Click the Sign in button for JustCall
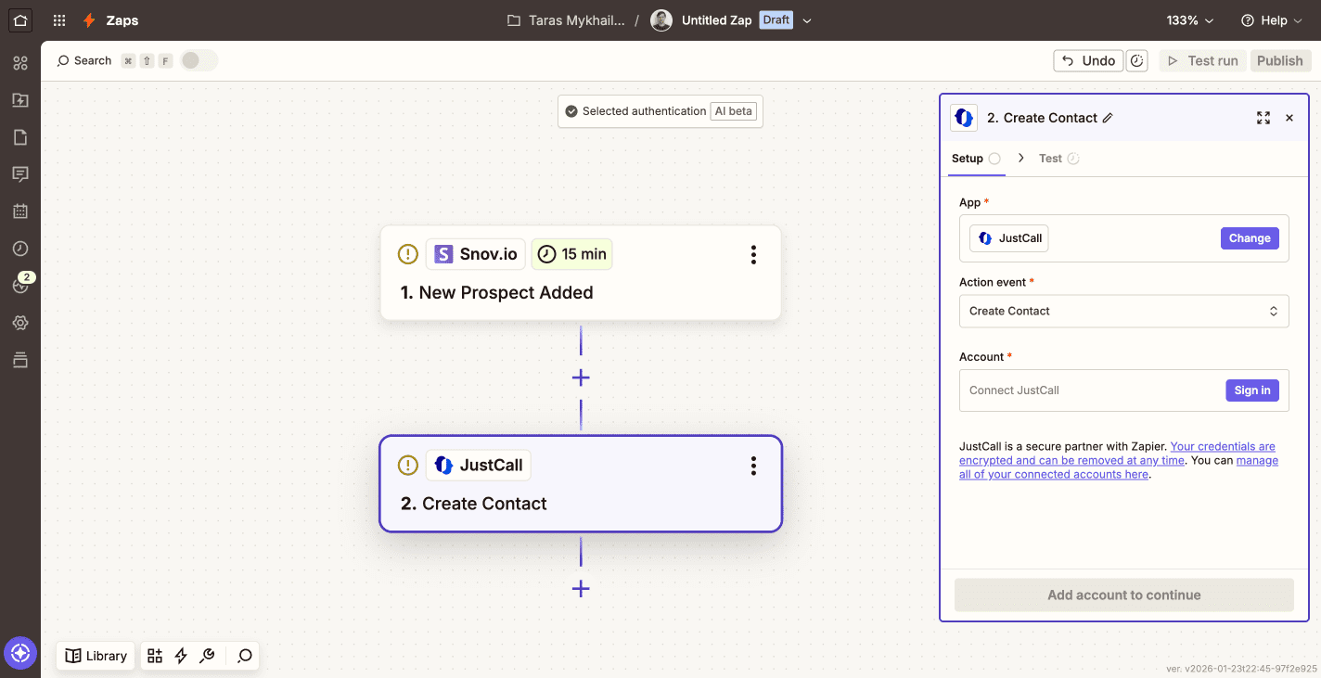 (x=1251, y=390)
